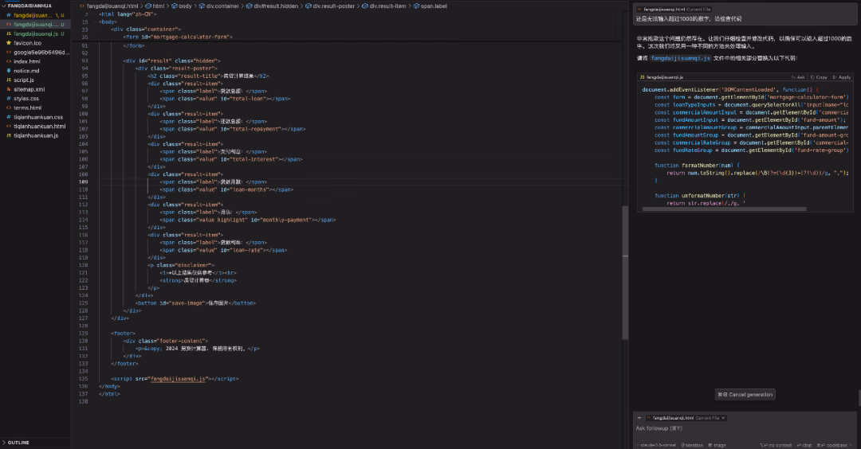The image size is (861, 449).
Task: Open sitemap.xml file
Action: point(29,89)
